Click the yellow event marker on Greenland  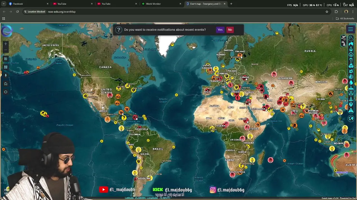click(x=172, y=44)
